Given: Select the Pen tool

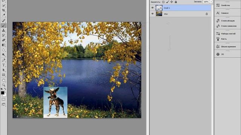Looking at the screenshot, I should click(3, 60).
